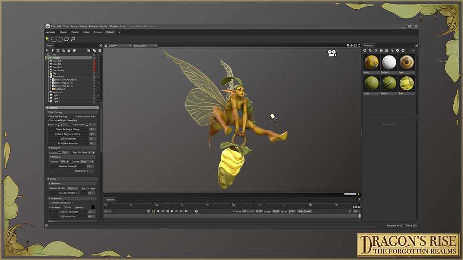
Task: Pick the lasso selection tool
Action: [66, 39]
